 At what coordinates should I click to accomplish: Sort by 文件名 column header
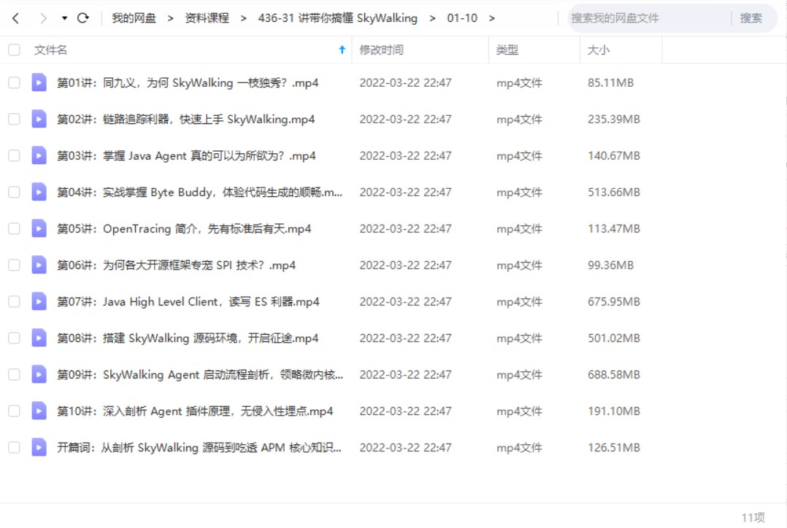[50, 50]
